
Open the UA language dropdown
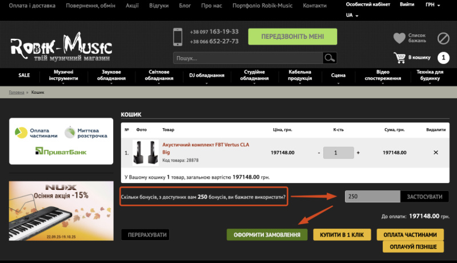click(352, 15)
